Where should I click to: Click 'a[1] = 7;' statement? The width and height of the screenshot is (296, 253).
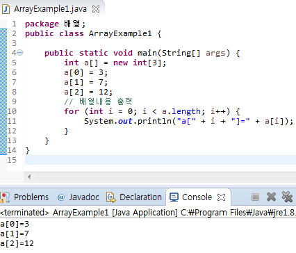[86, 82]
